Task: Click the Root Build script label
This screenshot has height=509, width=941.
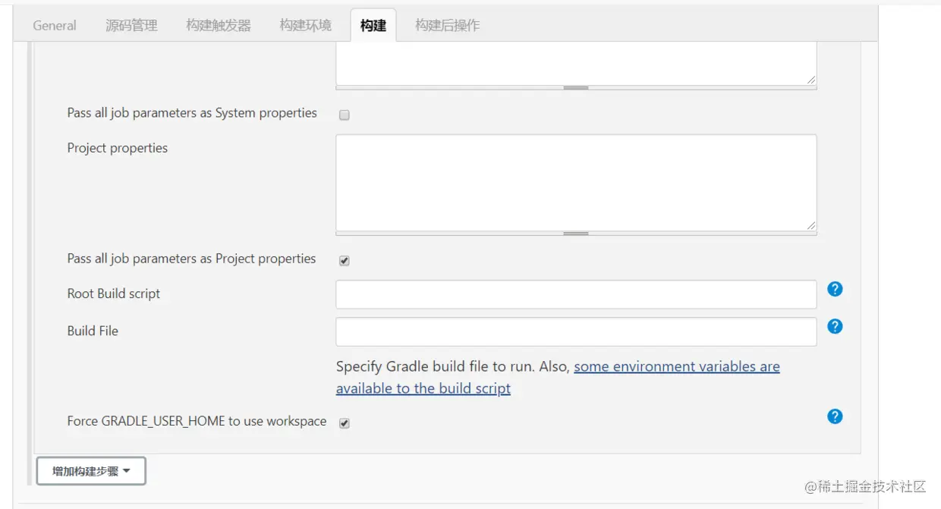Action: (x=114, y=294)
